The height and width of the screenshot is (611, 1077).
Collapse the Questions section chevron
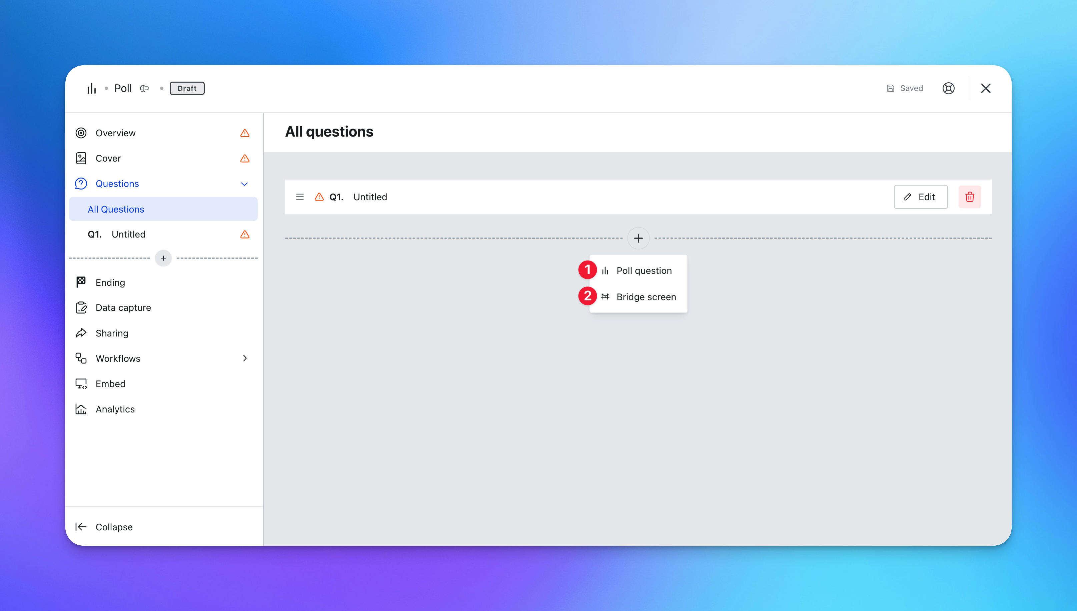pos(244,184)
